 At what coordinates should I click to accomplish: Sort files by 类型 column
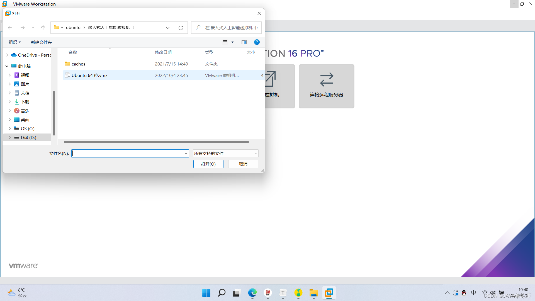click(x=209, y=52)
